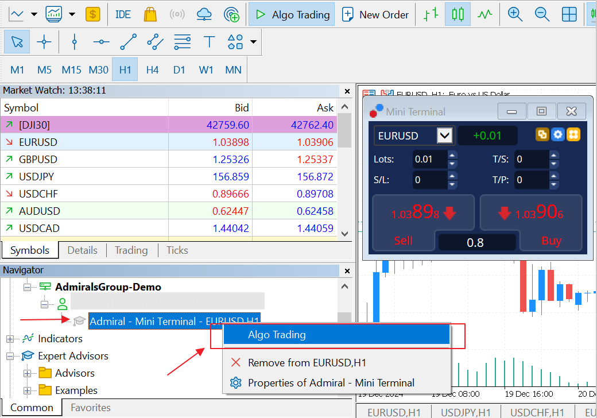Collapse the Expert Advisors tree node
This screenshot has width=597, height=418.
coord(10,356)
